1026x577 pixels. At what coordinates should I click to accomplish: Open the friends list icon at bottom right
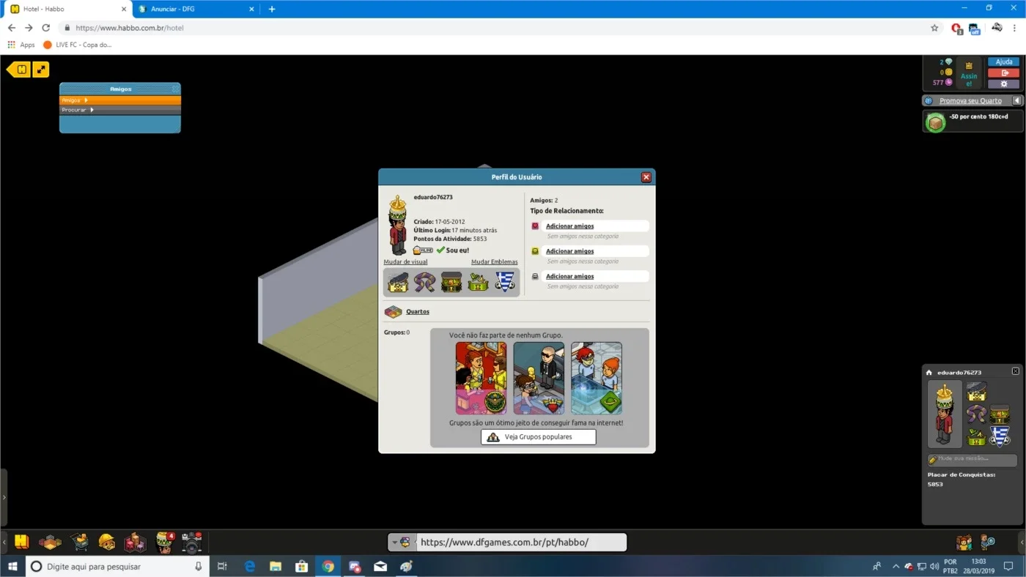pos(964,543)
